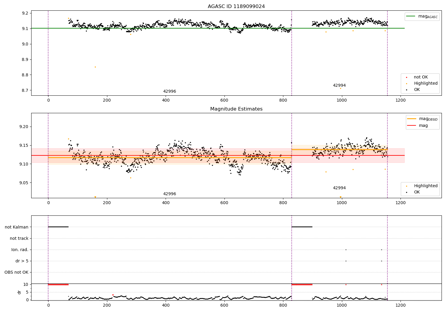
Task: Click the 1200 tick label on bottom axis
Action: point(401,305)
